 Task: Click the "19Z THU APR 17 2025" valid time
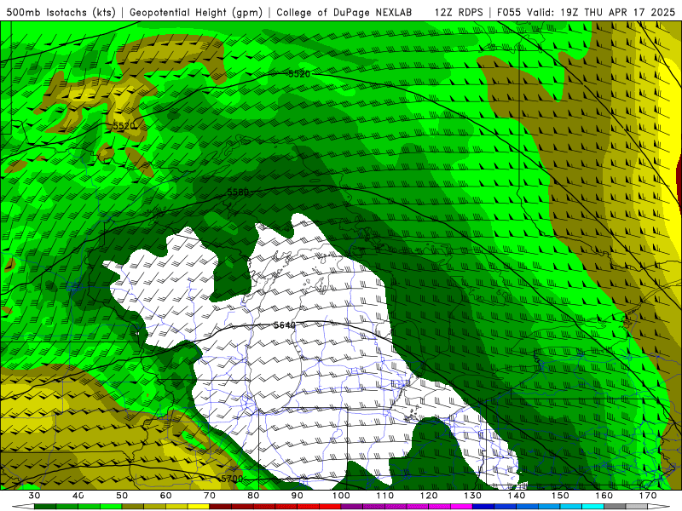coord(617,12)
